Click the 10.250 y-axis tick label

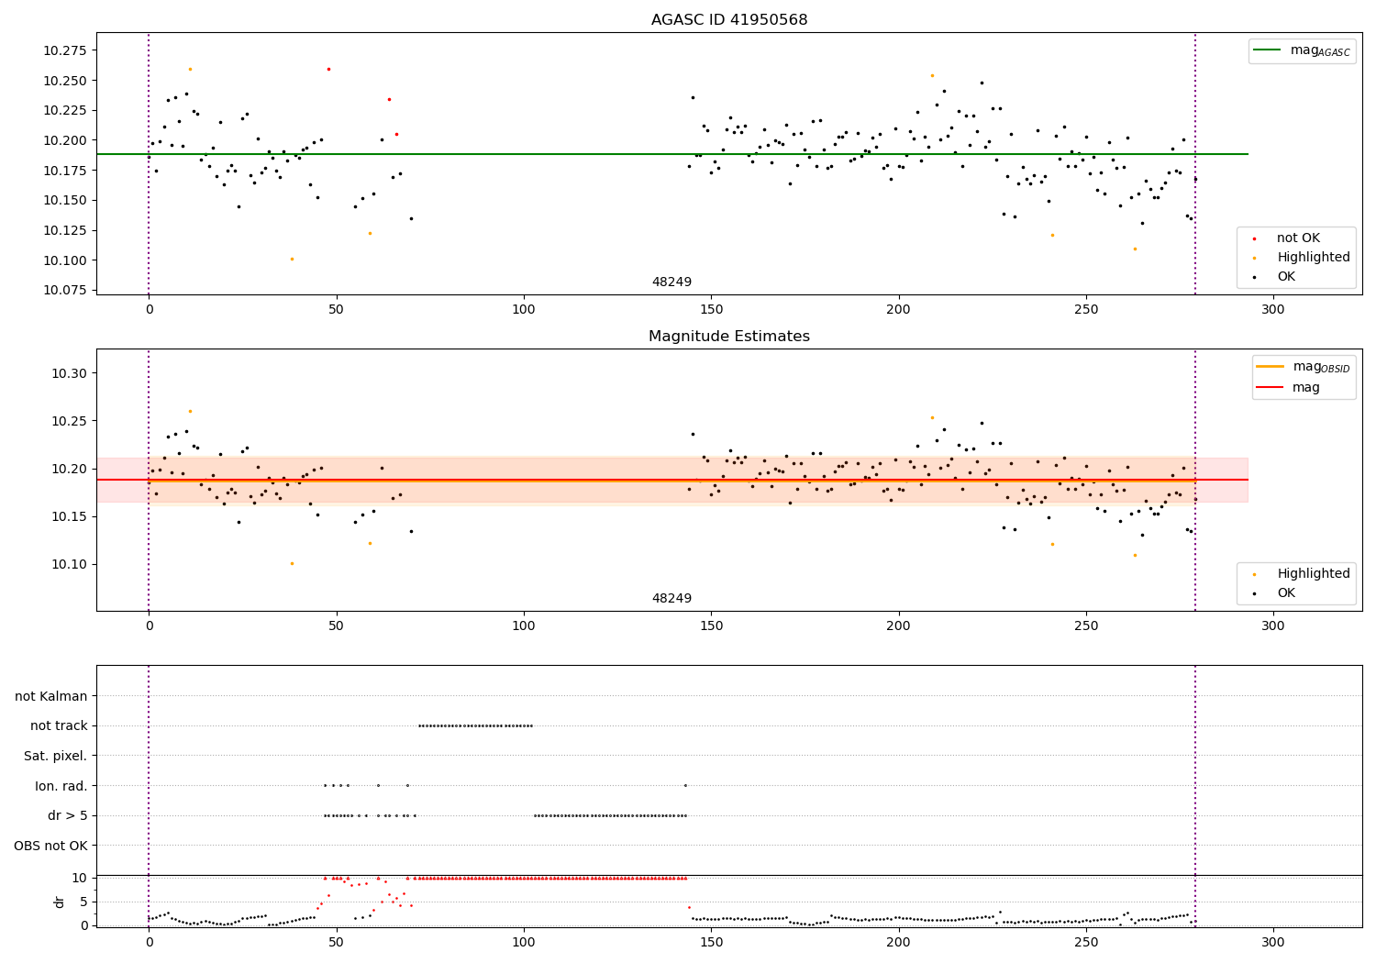pos(65,81)
